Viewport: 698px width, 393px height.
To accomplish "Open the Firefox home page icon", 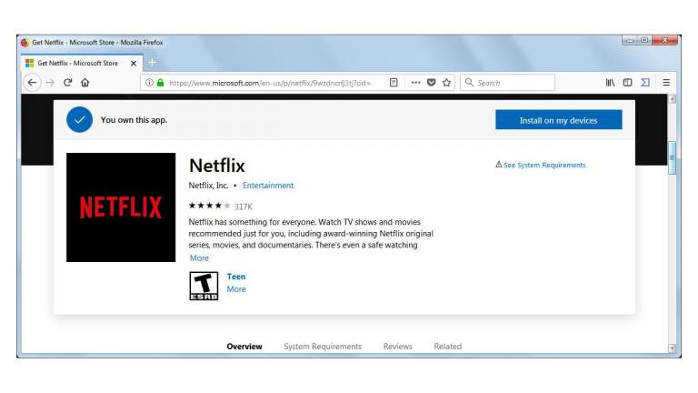I will (x=85, y=83).
